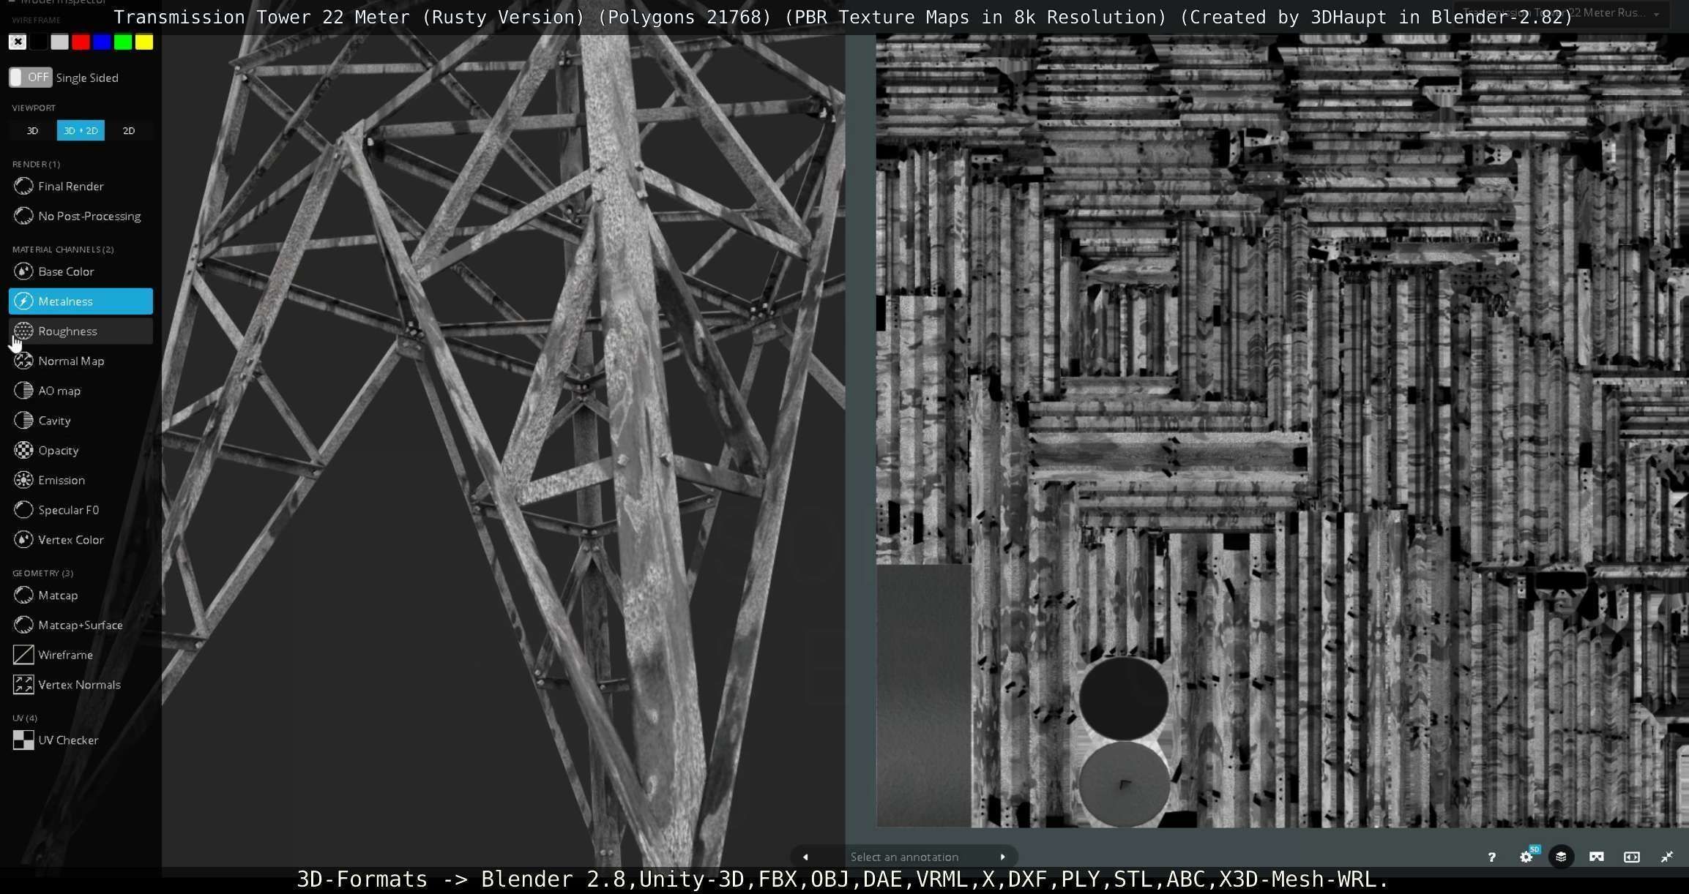Select the 3D + 2D viewport mode
Image resolution: width=1689 pixels, height=894 pixels.
[81, 130]
